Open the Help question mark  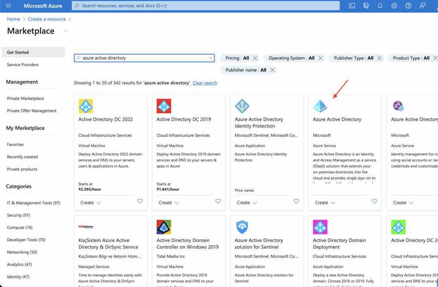pos(408,6)
